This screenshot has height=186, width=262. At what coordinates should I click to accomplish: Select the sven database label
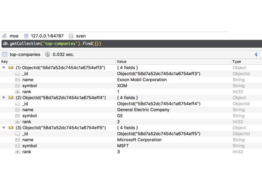(x=81, y=36)
